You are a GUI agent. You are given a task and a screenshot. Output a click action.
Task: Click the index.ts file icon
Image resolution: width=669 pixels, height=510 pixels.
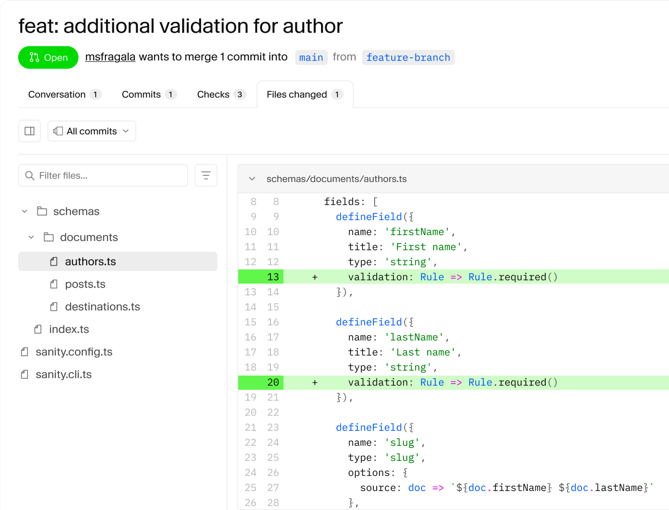[38, 329]
